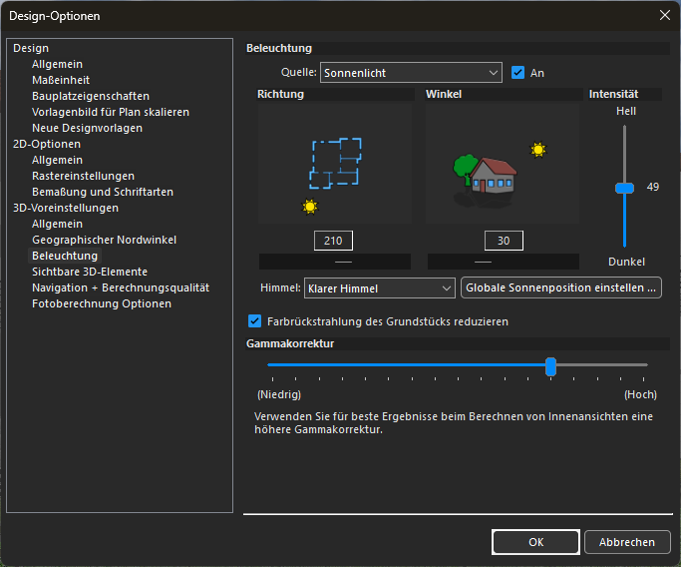Click the '(Niedrig)' gamma label
Viewport: 681px width, 567px height.
[x=279, y=394]
